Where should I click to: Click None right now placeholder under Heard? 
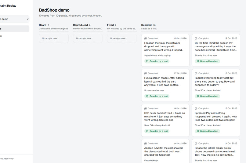click(x=54, y=38)
